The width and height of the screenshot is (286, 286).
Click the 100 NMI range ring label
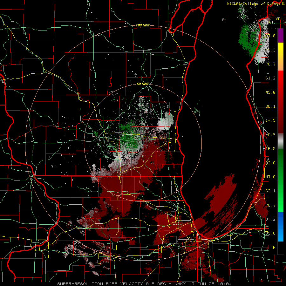143,25
